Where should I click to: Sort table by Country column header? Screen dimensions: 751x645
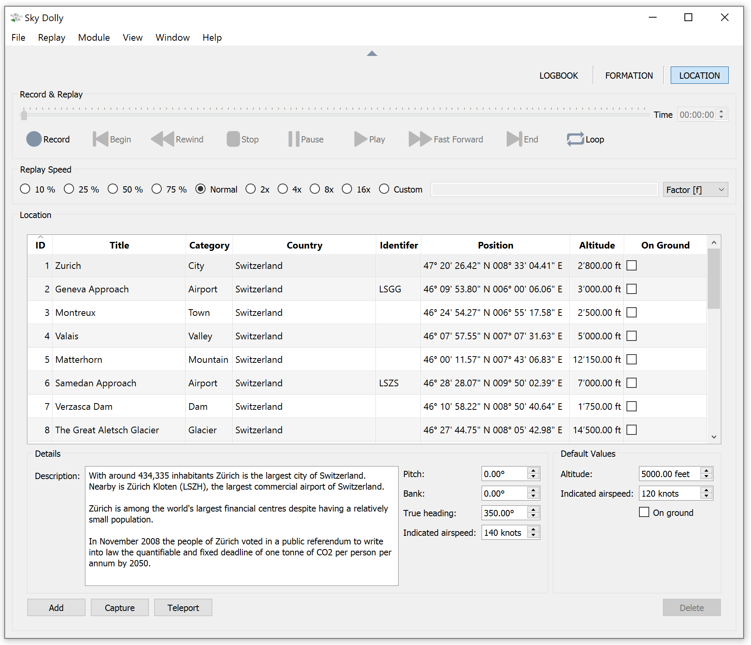[304, 245]
